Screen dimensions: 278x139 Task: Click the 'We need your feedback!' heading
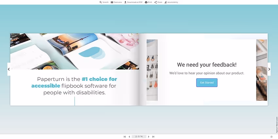tap(207, 65)
